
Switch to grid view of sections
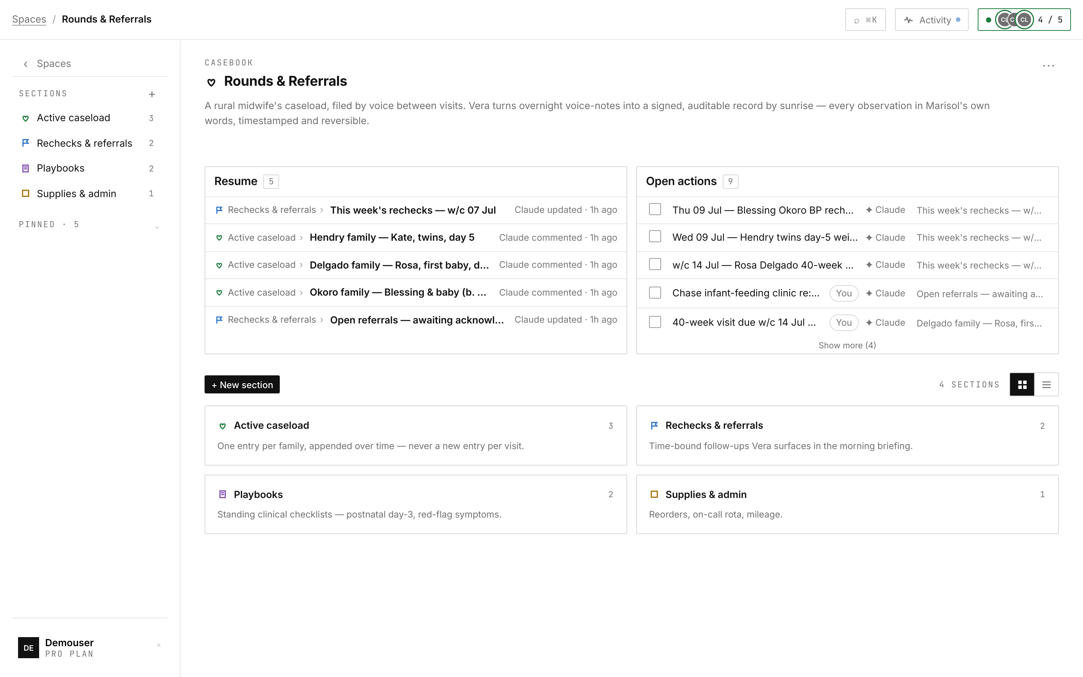click(1022, 385)
